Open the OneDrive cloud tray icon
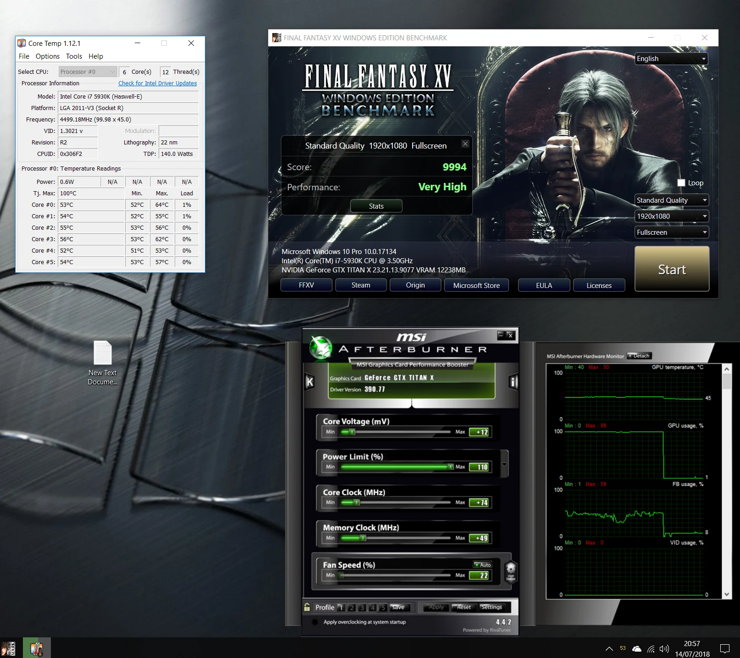This screenshot has height=658, width=740. [637, 648]
